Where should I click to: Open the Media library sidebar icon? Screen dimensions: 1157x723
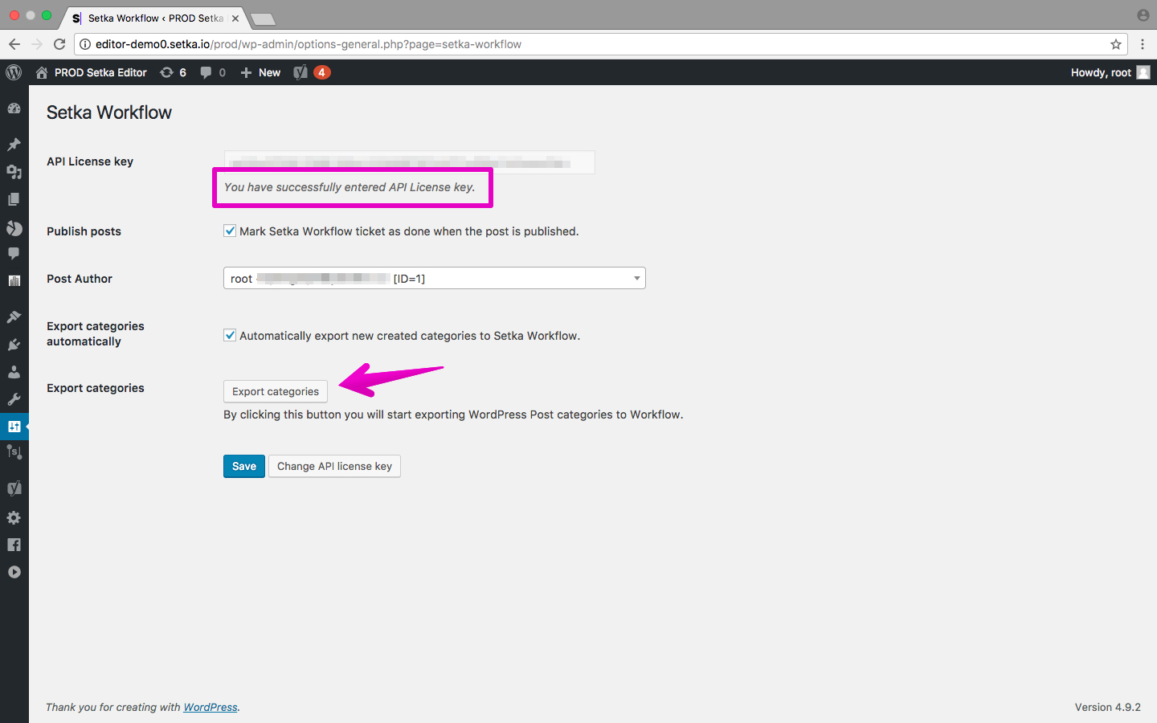(14, 172)
